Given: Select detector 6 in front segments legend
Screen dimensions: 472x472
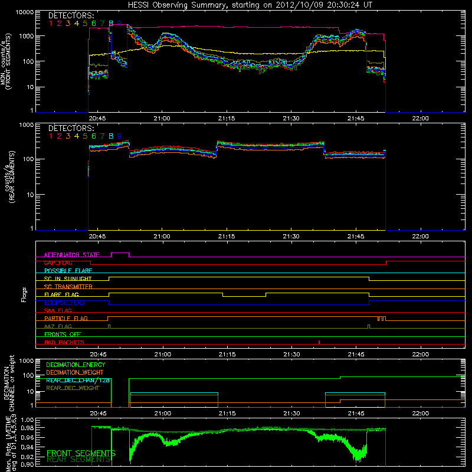Looking at the screenshot, I should pyautogui.click(x=94, y=23).
